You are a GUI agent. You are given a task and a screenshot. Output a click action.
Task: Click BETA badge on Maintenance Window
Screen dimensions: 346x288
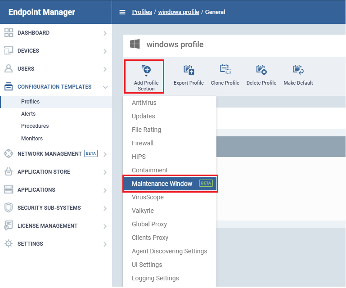(x=206, y=183)
